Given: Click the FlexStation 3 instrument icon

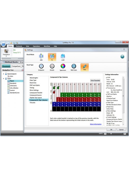Looking at the screenshot, I should (6, 51).
